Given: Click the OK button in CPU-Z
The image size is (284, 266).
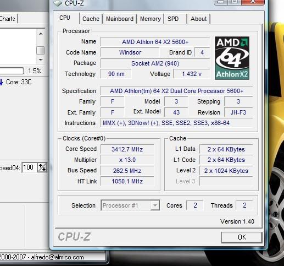Looking at the screenshot, I should (242, 237).
